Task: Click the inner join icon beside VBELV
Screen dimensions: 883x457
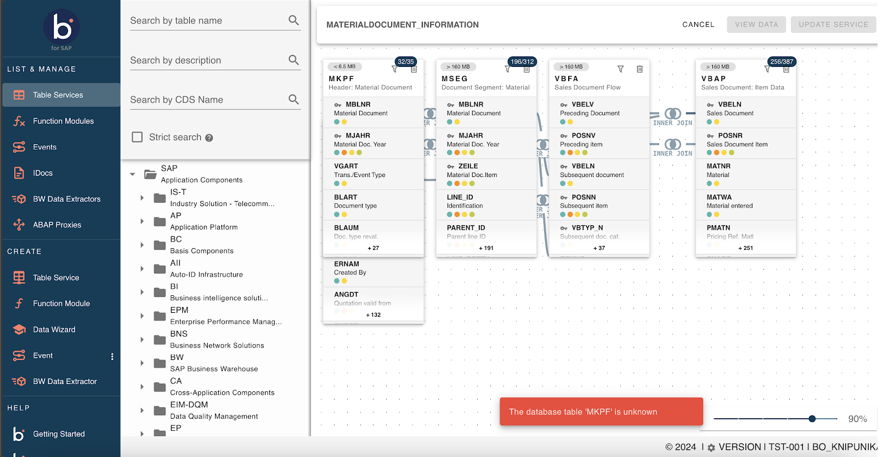Action: pyautogui.click(x=672, y=113)
